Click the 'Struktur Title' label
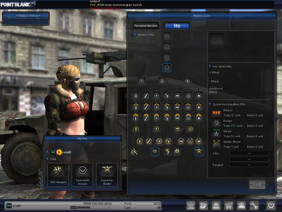The width and height of the screenshot is (282, 212). pyautogui.click(x=146, y=35)
